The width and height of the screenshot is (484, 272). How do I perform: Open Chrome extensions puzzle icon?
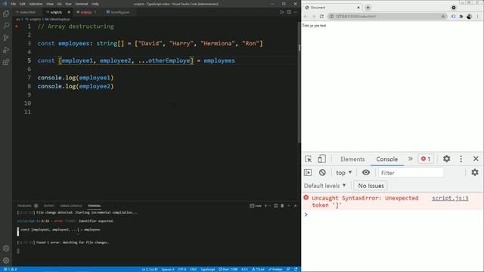coord(461,17)
